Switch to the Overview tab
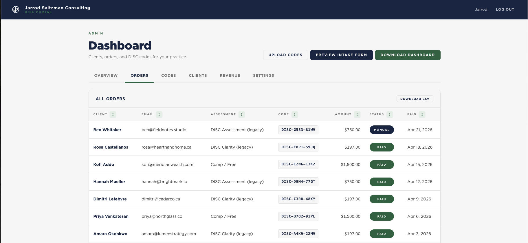This screenshot has width=528, height=243. coord(106,76)
